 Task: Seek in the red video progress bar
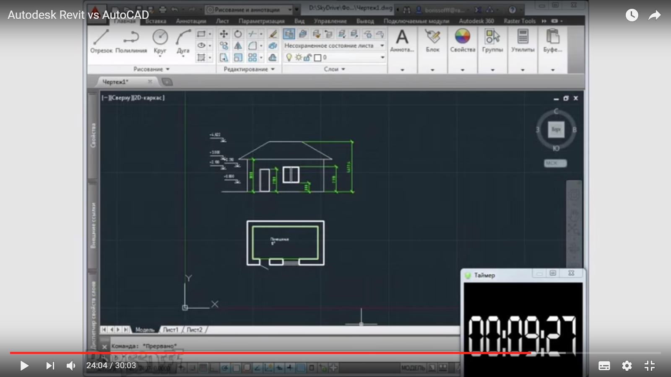point(270,353)
